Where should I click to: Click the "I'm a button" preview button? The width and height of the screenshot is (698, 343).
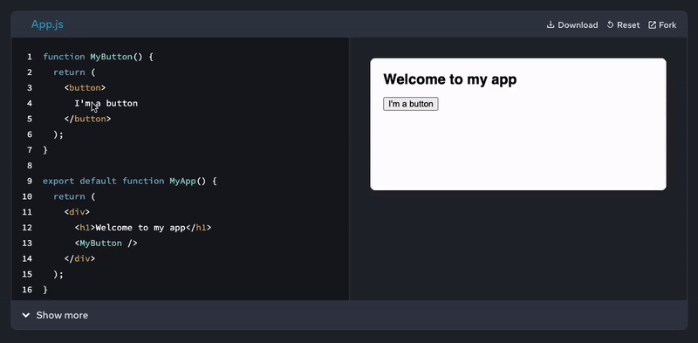tap(410, 104)
